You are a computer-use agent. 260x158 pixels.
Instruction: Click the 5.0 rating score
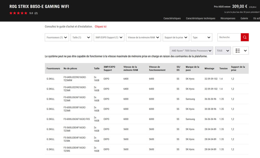(x=31, y=13)
